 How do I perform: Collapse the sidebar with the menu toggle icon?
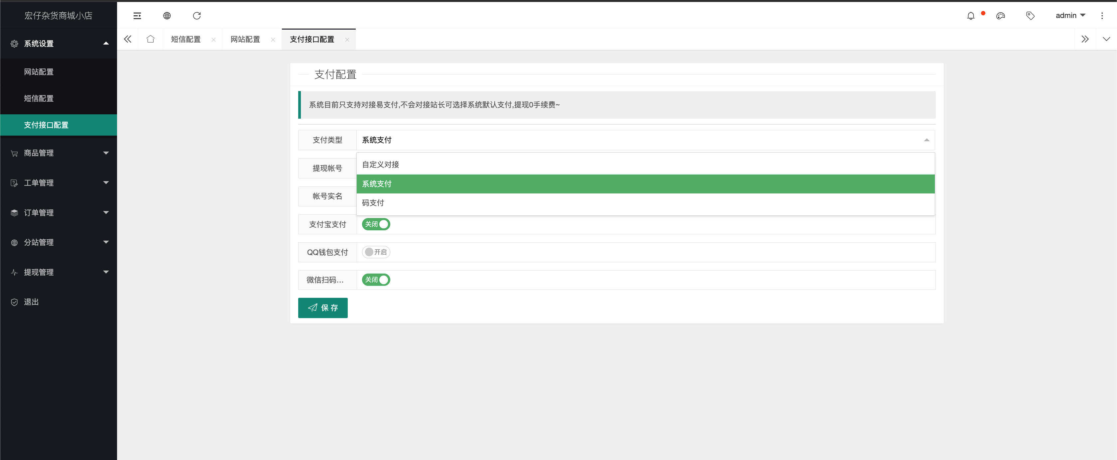pyautogui.click(x=137, y=16)
